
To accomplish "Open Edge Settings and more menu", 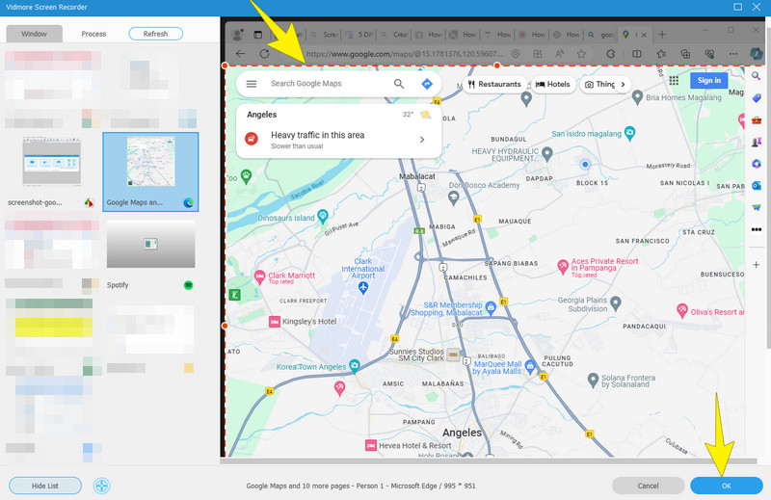I will (x=733, y=54).
